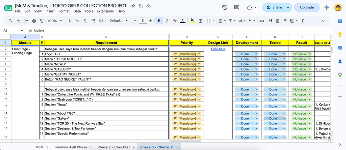Click the horizontal scrollbar
Viewport: 346px width, 150px height.
coord(186,141)
